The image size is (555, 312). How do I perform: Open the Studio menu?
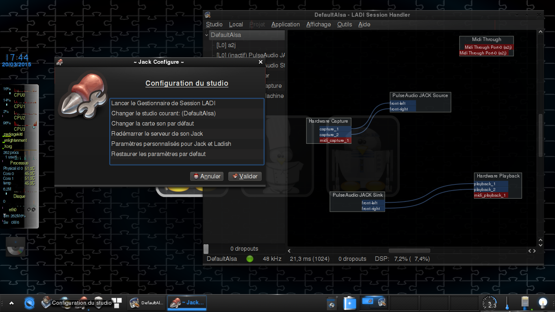214,24
